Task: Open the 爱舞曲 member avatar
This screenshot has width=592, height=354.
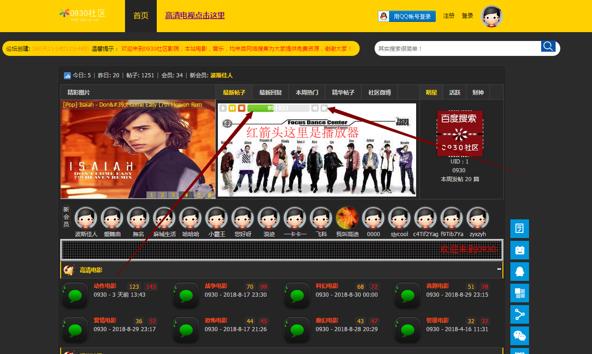Action: [112, 218]
